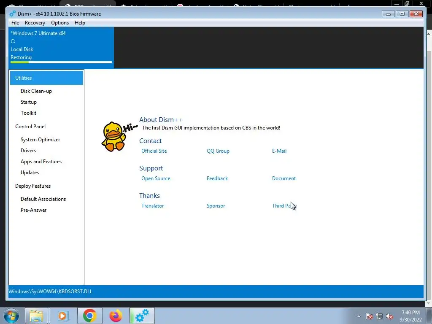Open the Document link
The height and width of the screenshot is (324, 432).
(x=284, y=178)
